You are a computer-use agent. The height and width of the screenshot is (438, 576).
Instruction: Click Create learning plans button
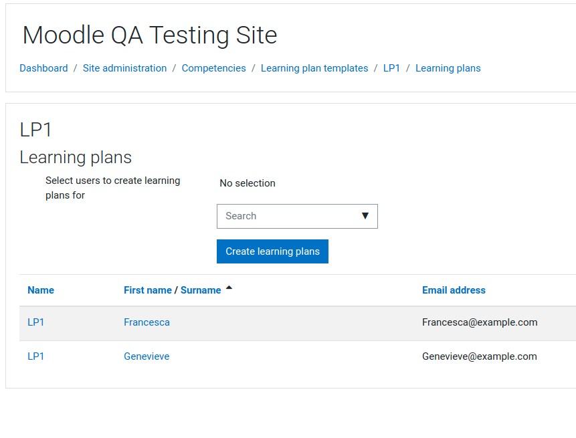click(x=272, y=251)
